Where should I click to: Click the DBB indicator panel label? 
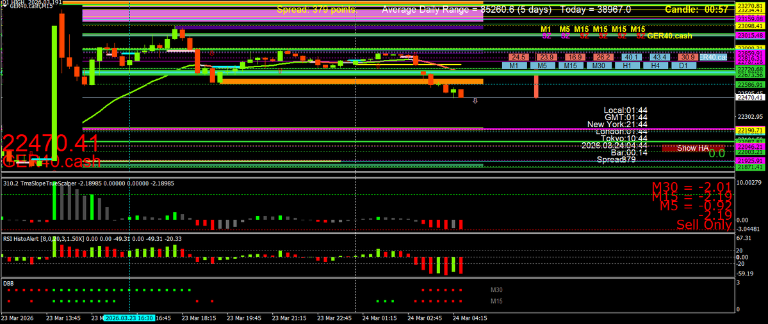[8, 282]
